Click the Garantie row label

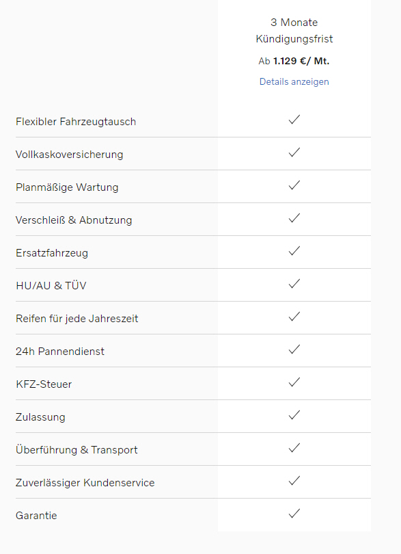coord(36,516)
